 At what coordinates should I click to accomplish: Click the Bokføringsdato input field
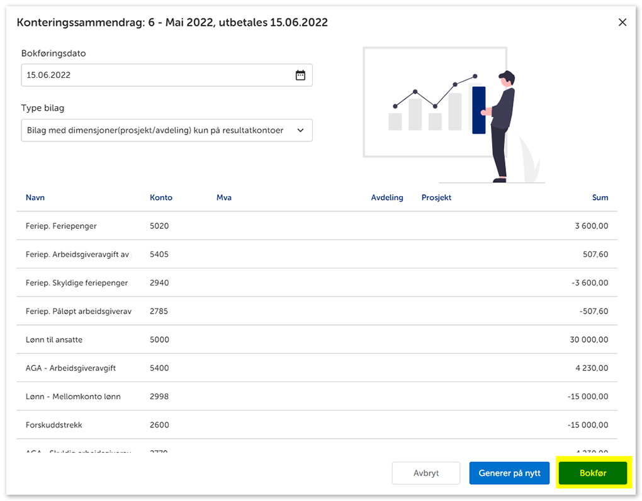tap(157, 75)
